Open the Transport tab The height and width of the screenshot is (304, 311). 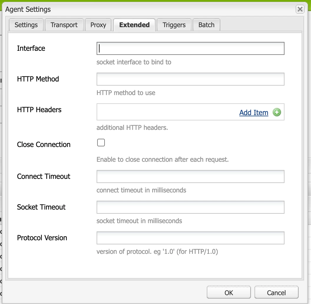(x=64, y=25)
